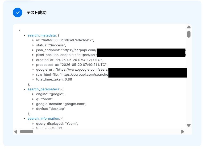Image resolution: width=203 pixels, height=149 pixels.
Task: Collapse the search_metadata key
Action: [x=42, y=35]
